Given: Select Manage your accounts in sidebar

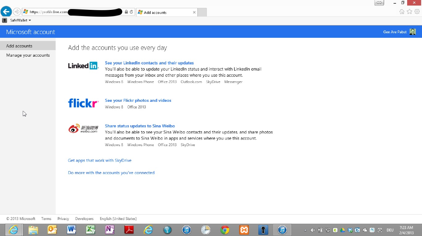Looking at the screenshot, I should 28,55.
